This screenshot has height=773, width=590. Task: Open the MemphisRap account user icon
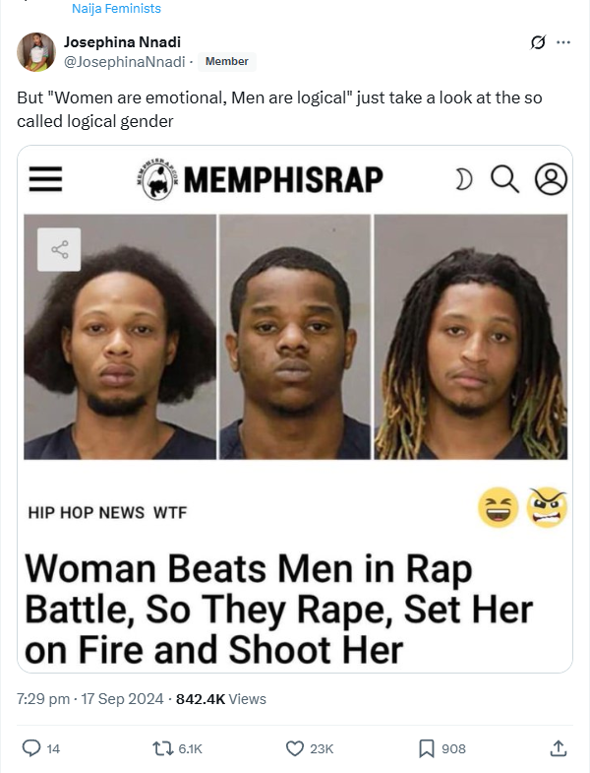pos(551,179)
